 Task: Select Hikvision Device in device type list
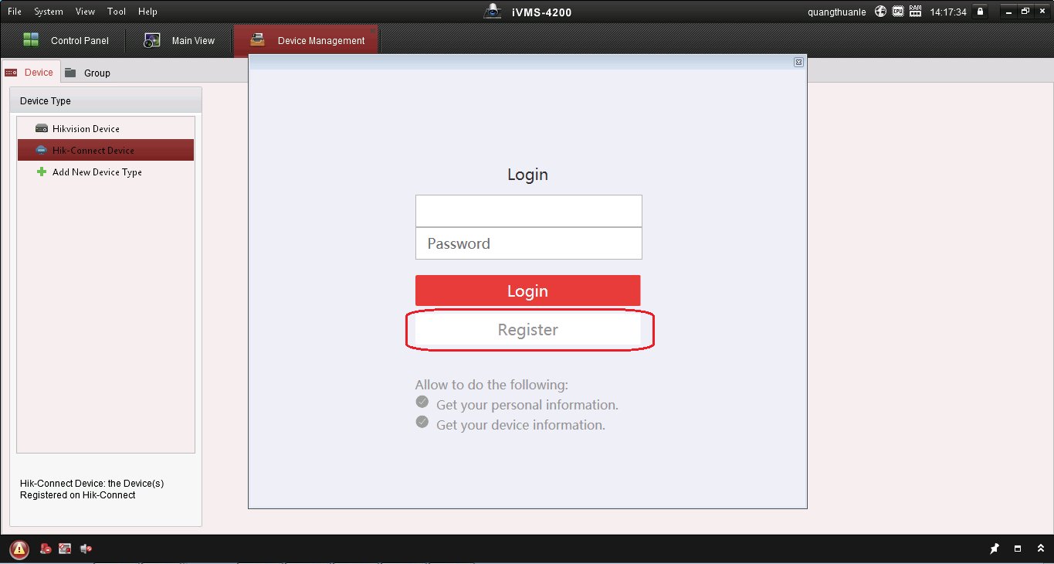coord(86,129)
